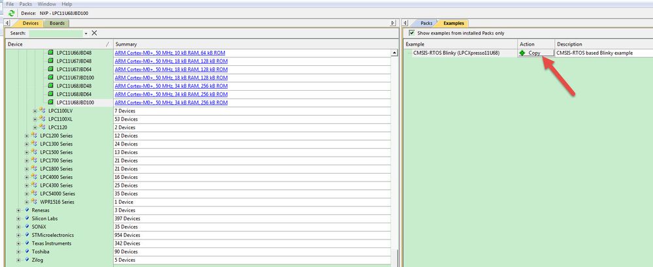Viewport: 653px width, 267px height.
Task: Select the LPC11U67JBD100 chip icon
Action: pyautogui.click(x=51, y=78)
